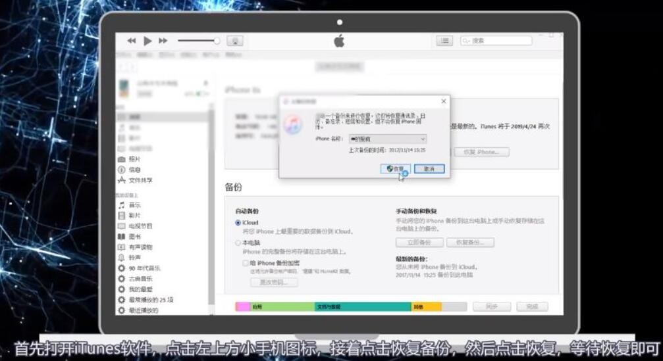Select the iCloud backup radio button
The image size is (663, 361).
[238, 223]
